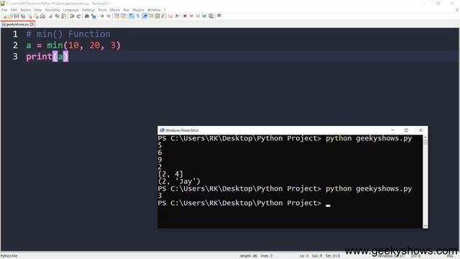Click the PowerShell title bar icon
The width and height of the screenshot is (460, 259).
tap(162, 130)
